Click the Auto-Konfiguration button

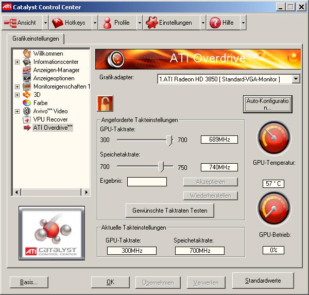click(x=267, y=104)
